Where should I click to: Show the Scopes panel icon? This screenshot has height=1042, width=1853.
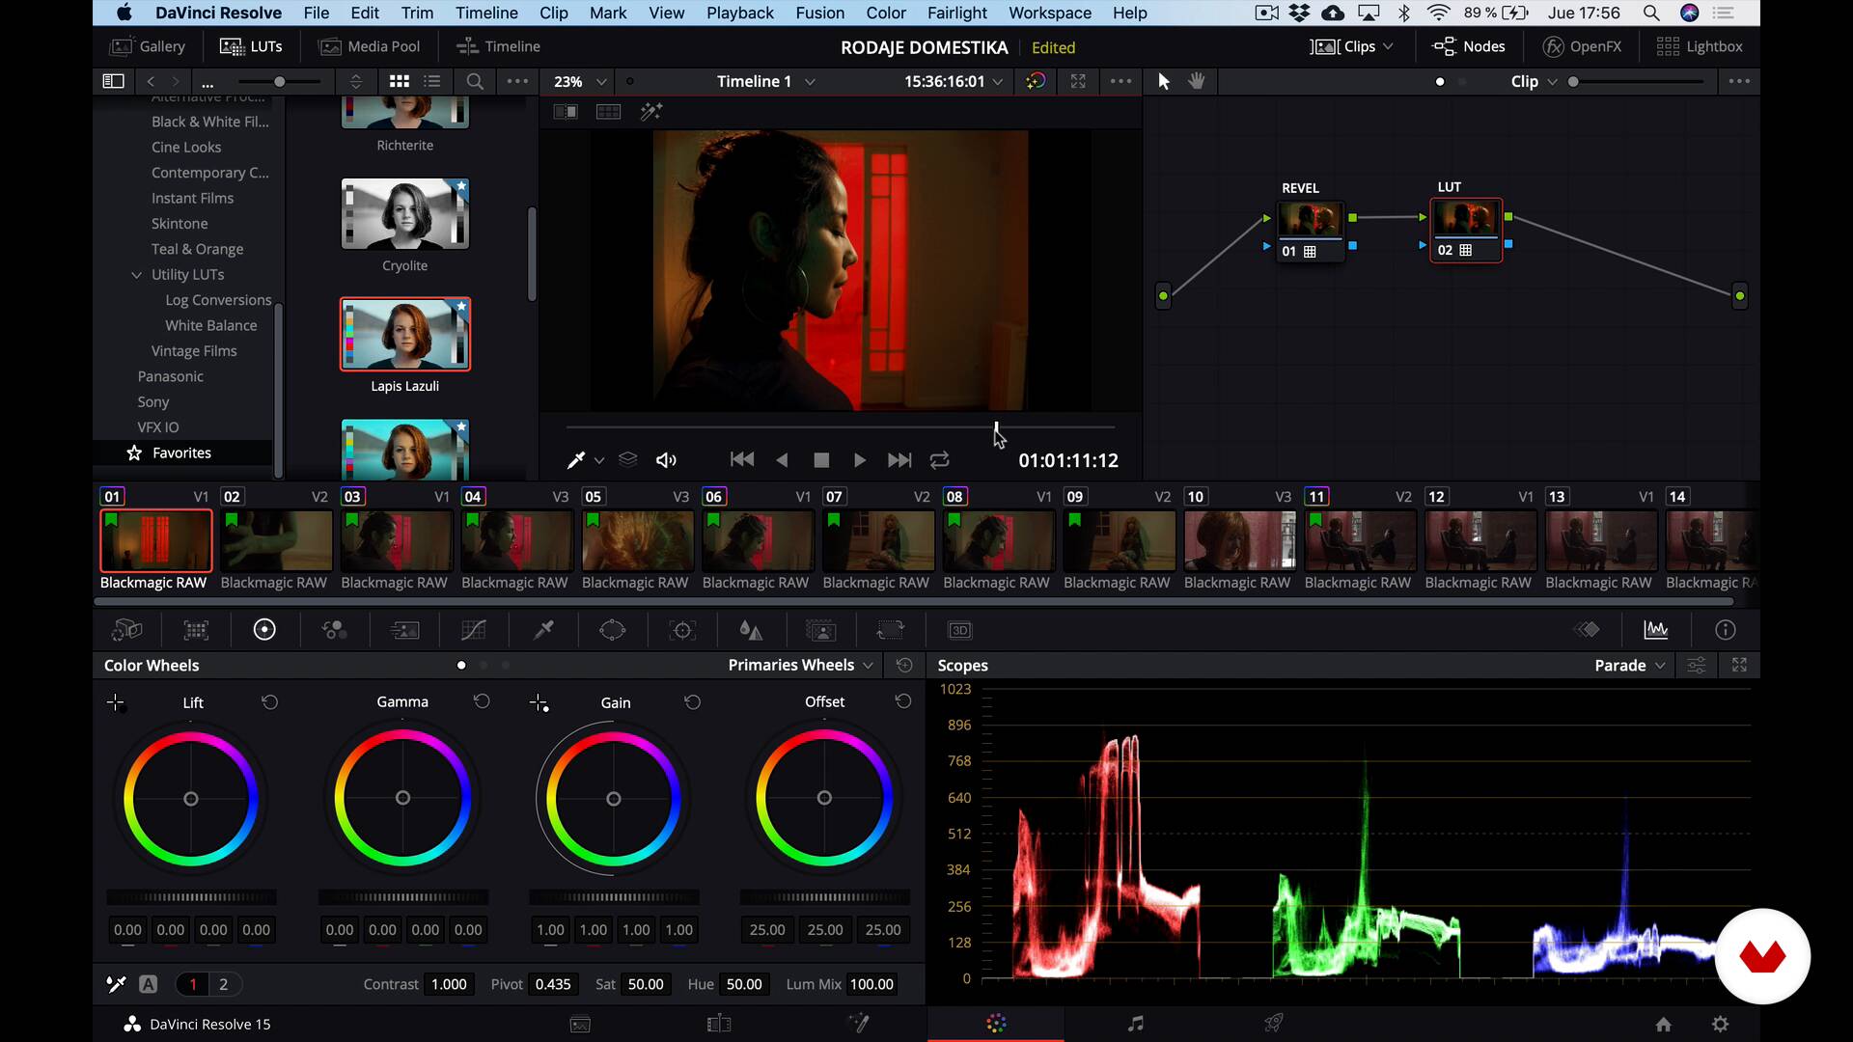click(1656, 630)
